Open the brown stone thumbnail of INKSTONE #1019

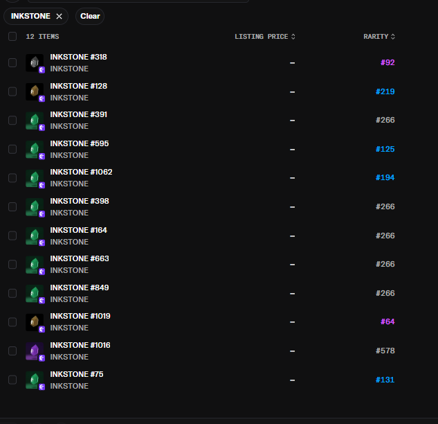(x=35, y=322)
